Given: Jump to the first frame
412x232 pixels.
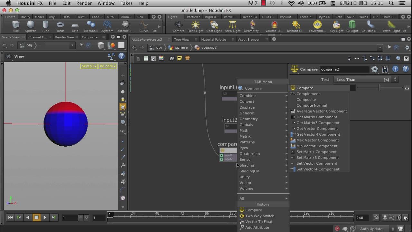Looking at the screenshot, I should pyautogui.click(x=10, y=217).
